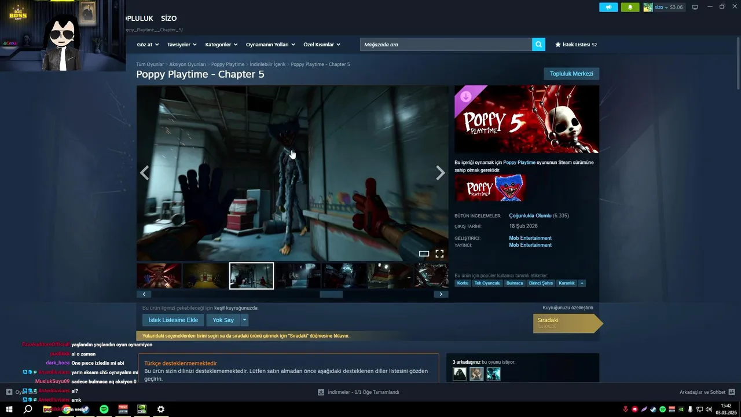Open NVIDIA app from the taskbar
This screenshot has height=417, width=741.
coord(142,409)
